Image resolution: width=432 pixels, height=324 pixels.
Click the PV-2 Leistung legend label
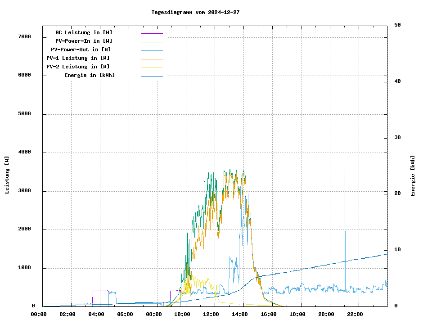click(78, 67)
